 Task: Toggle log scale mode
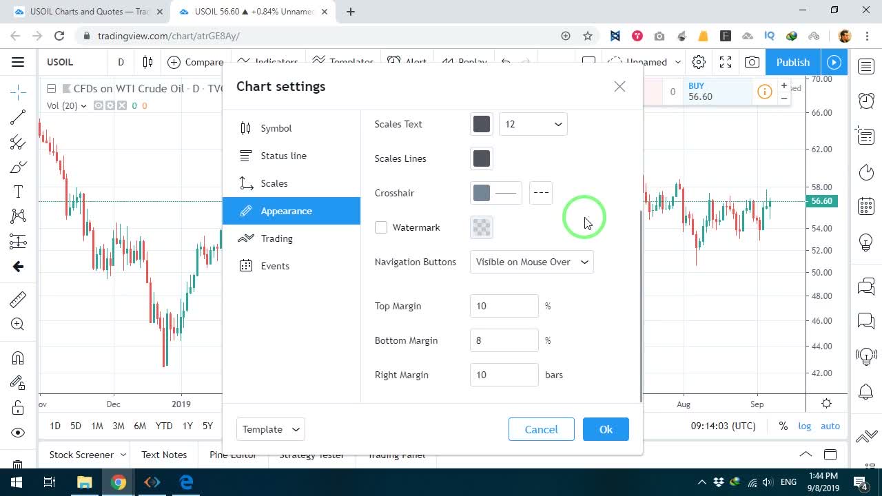point(805,426)
